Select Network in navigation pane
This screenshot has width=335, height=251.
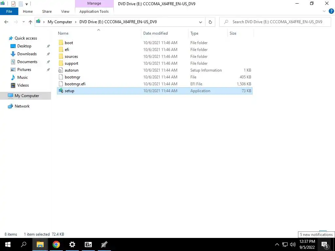click(x=22, y=106)
